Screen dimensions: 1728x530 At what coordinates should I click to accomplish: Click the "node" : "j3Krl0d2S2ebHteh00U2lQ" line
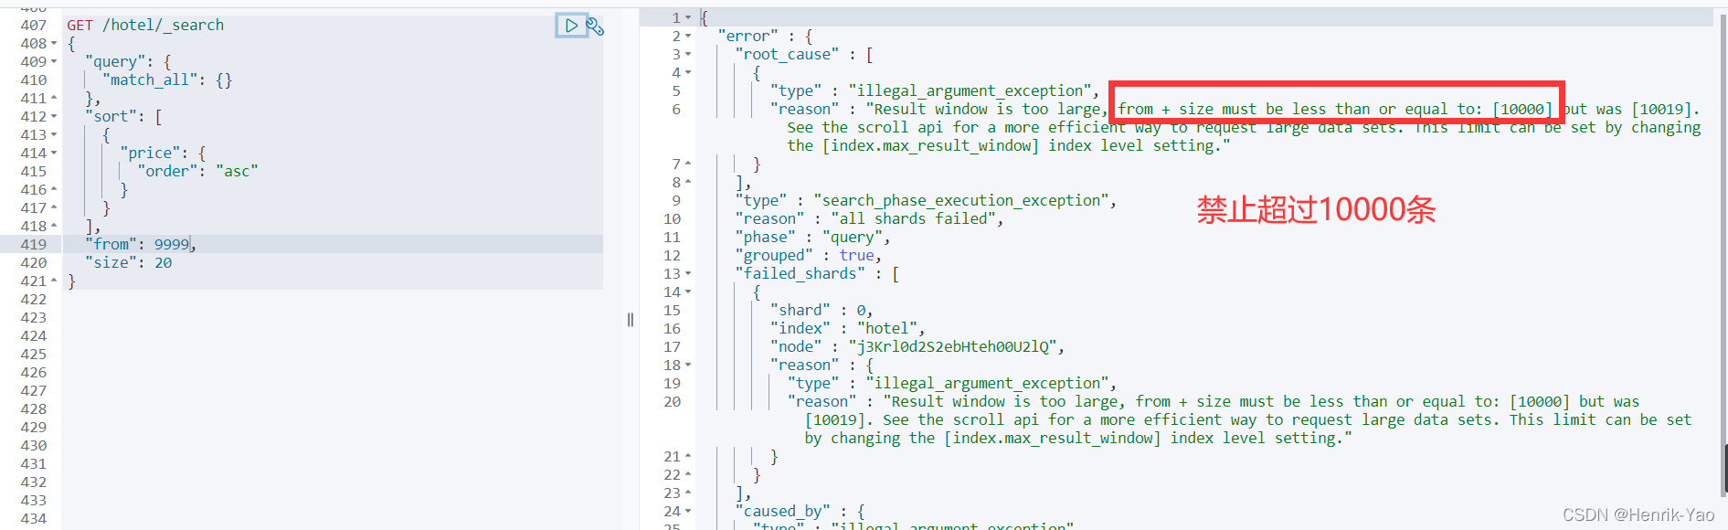coord(917,346)
